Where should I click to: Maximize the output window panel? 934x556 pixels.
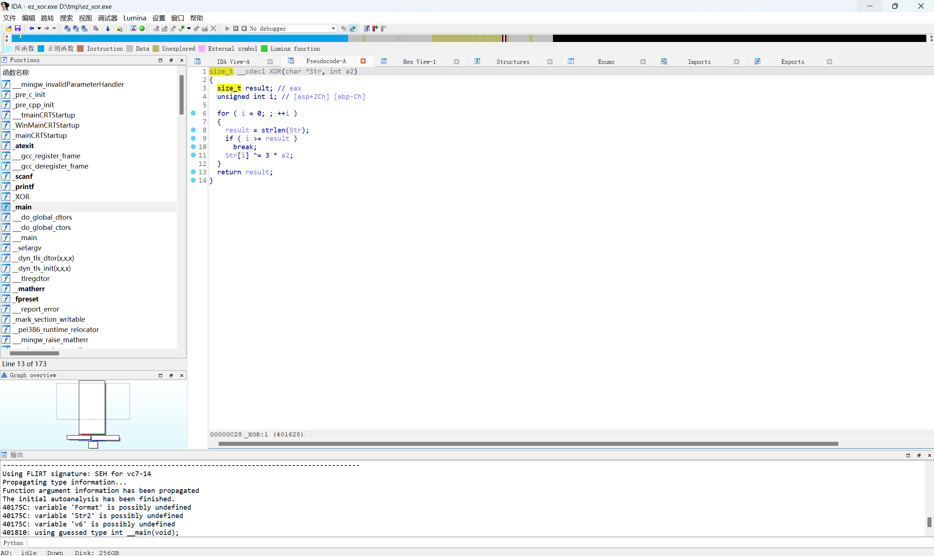908,455
